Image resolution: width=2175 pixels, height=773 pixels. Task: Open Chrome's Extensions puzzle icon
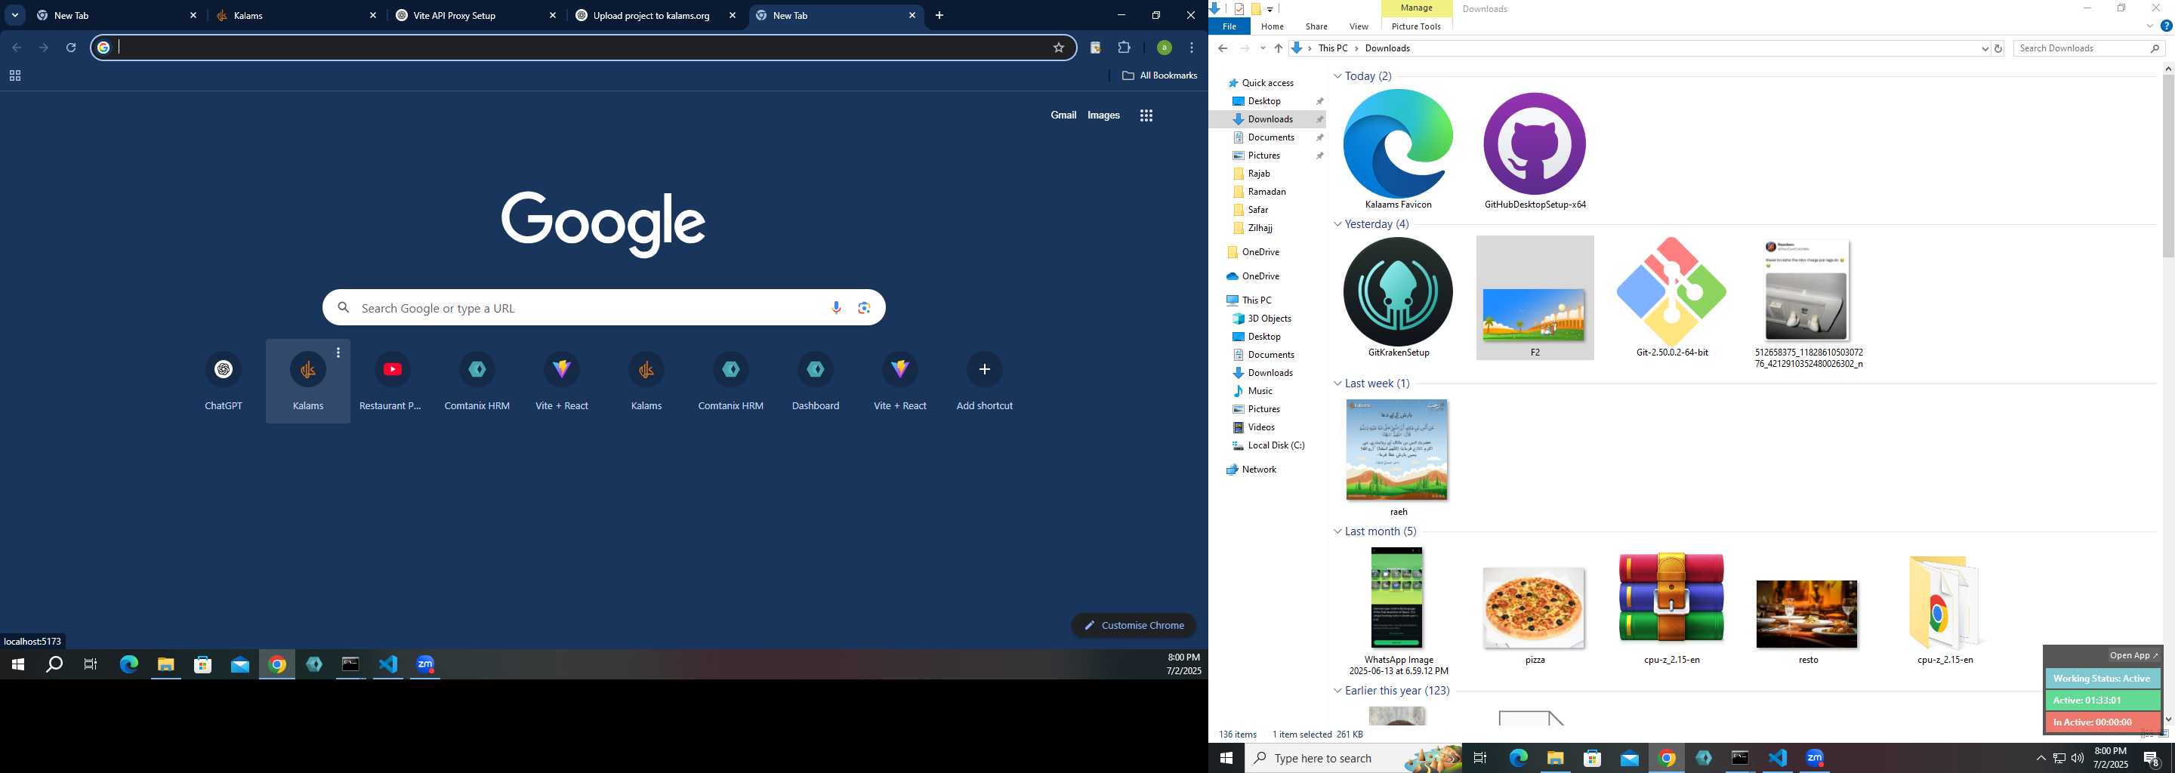pos(1124,48)
